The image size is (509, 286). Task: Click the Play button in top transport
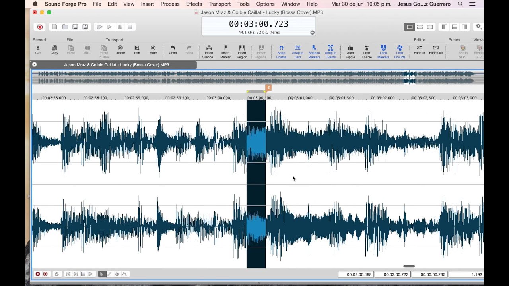point(110,27)
